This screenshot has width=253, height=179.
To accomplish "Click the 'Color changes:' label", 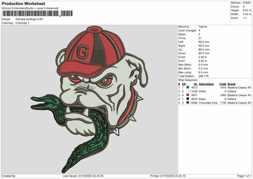I will (x=187, y=30).
